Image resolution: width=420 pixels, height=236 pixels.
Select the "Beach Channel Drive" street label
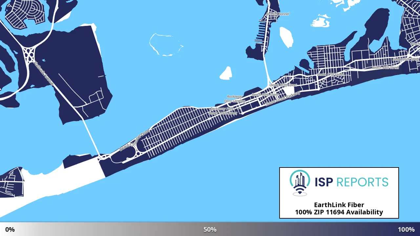point(134,140)
